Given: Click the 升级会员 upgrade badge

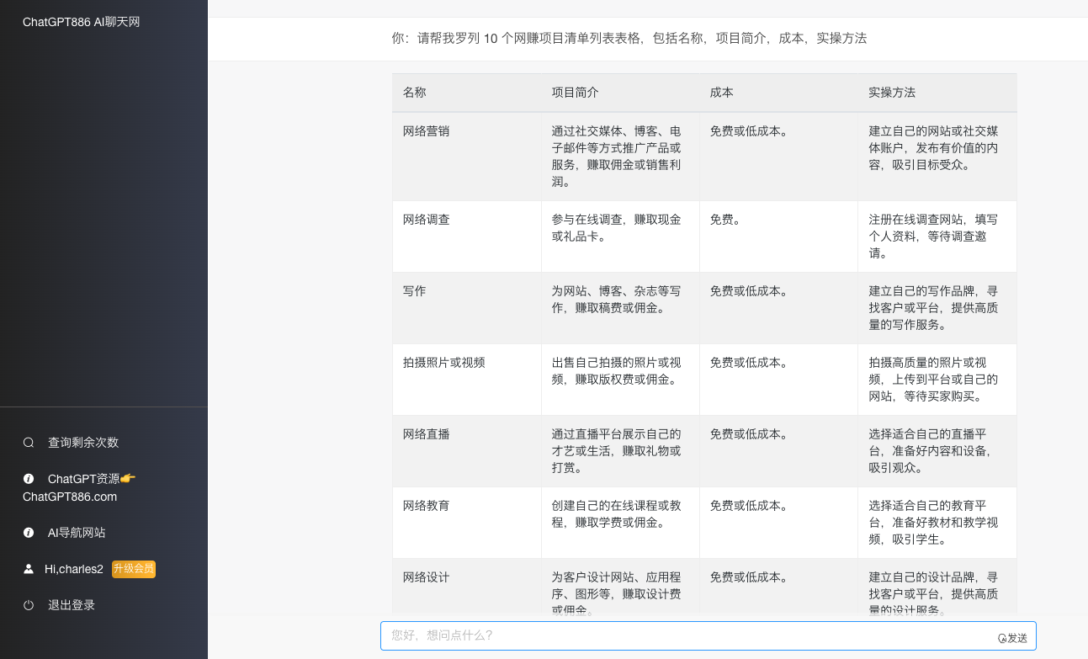Looking at the screenshot, I should pos(133,569).
